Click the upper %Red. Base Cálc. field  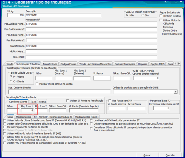click(121, 78)
